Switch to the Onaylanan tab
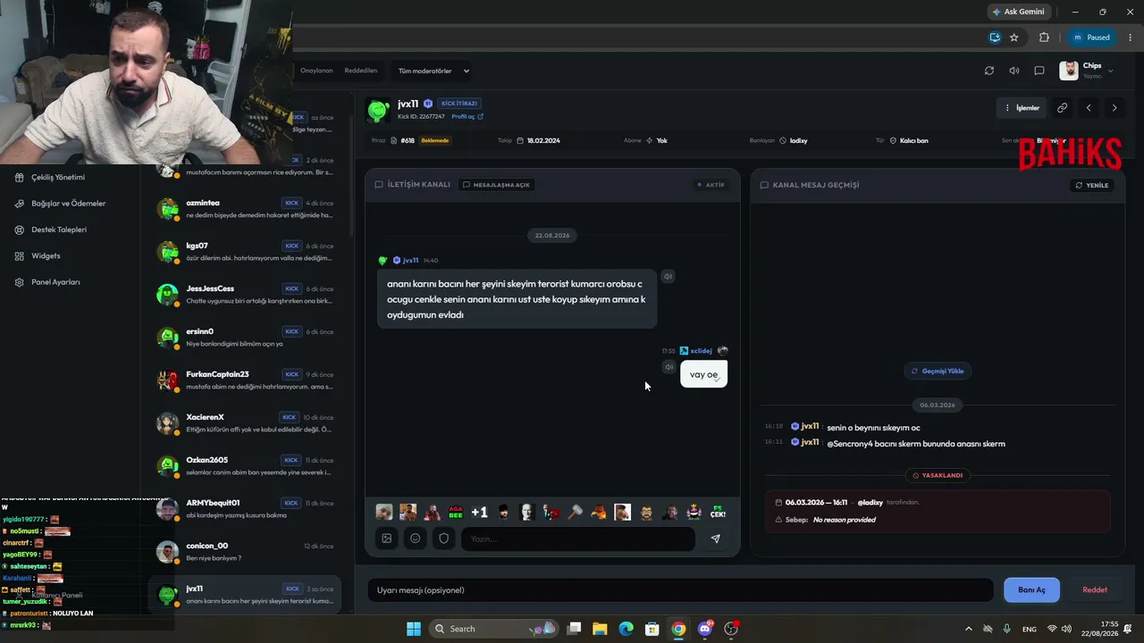This screenshot has width=1144, height=643. 316,71
